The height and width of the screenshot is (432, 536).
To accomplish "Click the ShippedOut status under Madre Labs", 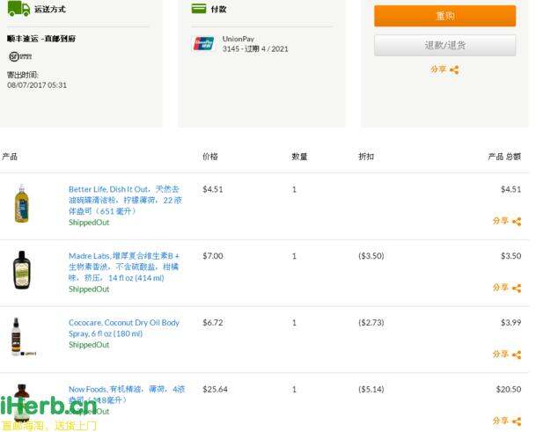I will [89, 289].
